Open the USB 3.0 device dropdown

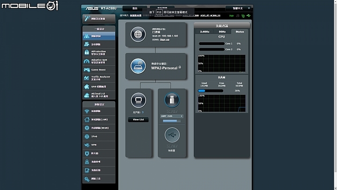coord(172,116)
